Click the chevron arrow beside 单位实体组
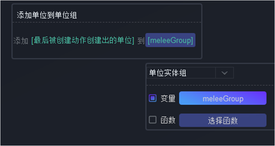The image size is (275, 146). click(x=224, y=73)
